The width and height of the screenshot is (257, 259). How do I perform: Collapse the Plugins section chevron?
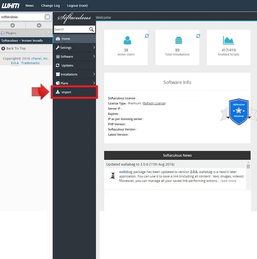point(49,33)
